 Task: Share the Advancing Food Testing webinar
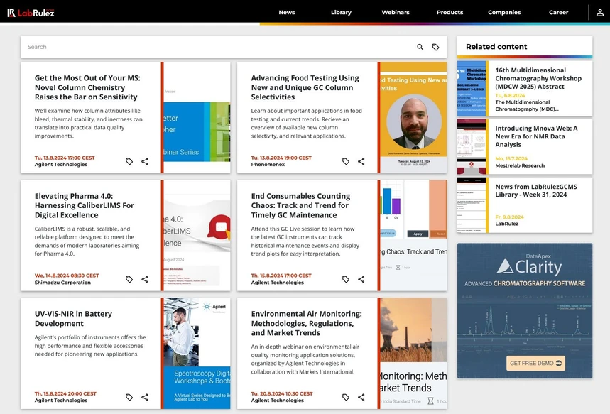(x=361, y=161)
